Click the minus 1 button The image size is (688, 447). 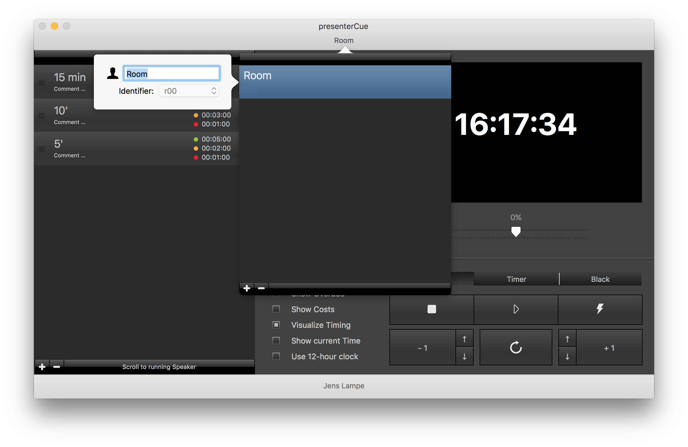coord(423,348)
